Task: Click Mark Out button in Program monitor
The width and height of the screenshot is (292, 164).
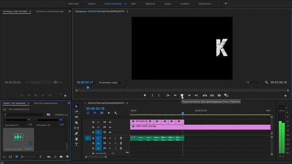Action: [x=159, y=95]
